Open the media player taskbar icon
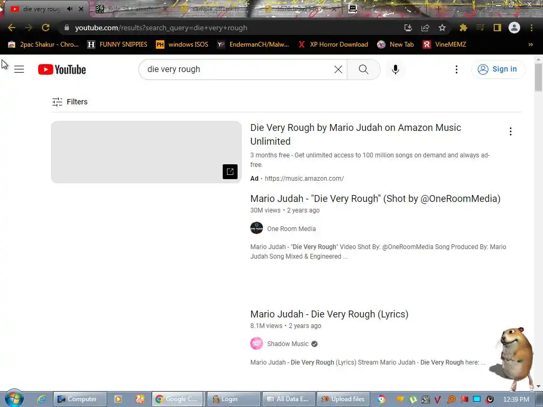 pos(118,399)
